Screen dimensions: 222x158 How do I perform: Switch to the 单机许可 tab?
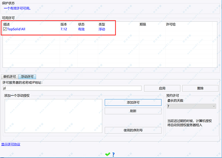pyautogui.click(x=10, y=77)
